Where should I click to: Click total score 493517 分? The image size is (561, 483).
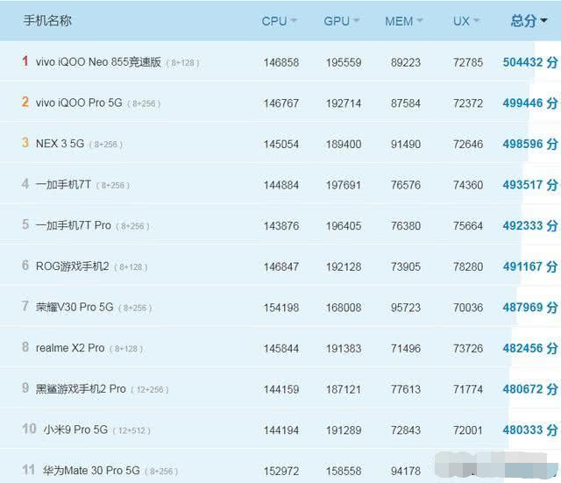530,185
